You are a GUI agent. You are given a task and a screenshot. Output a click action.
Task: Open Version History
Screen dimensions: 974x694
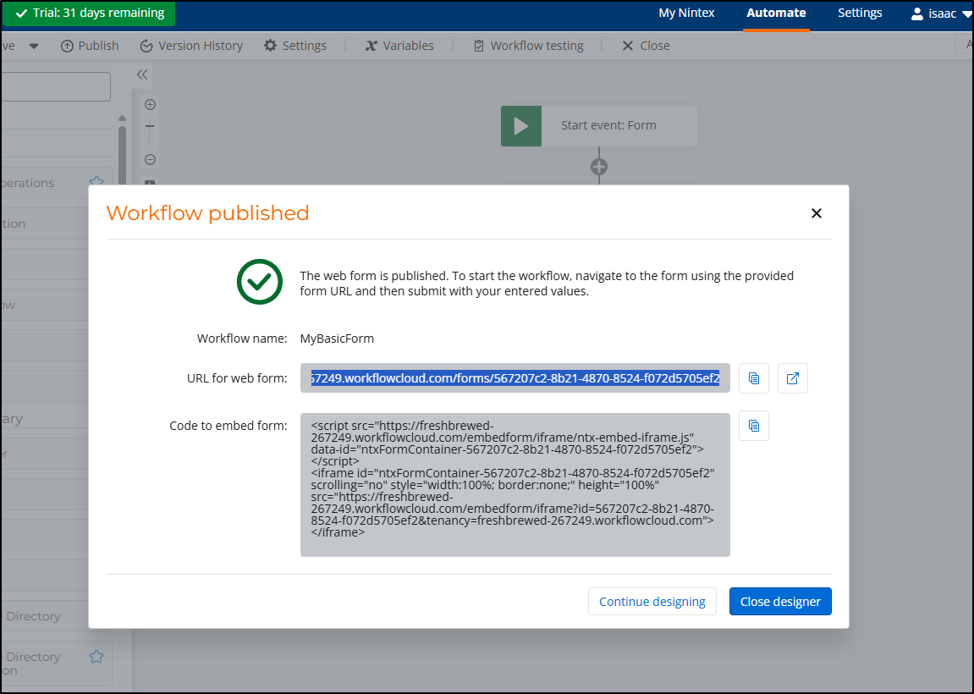[x=191, y=46]
